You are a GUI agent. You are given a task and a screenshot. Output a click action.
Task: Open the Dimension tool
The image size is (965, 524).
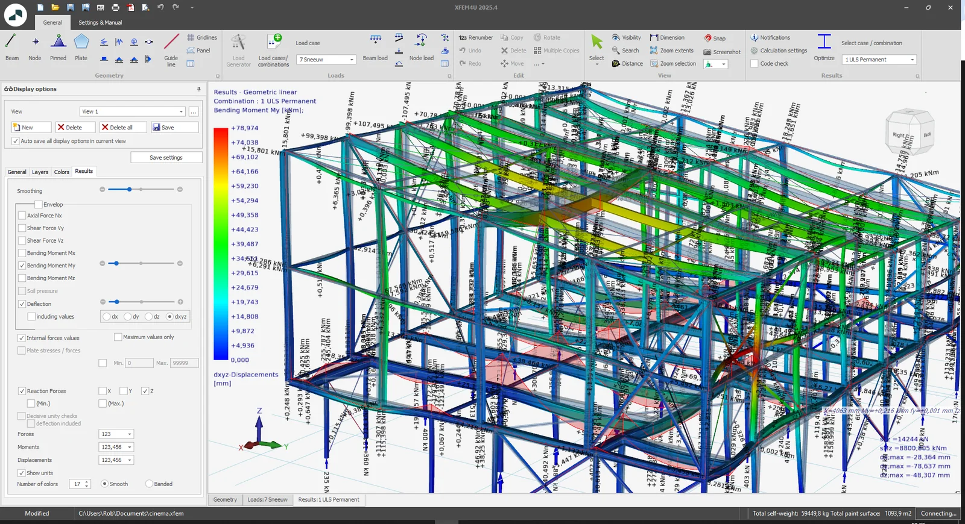pyautogui.click(x=667, y=37)
